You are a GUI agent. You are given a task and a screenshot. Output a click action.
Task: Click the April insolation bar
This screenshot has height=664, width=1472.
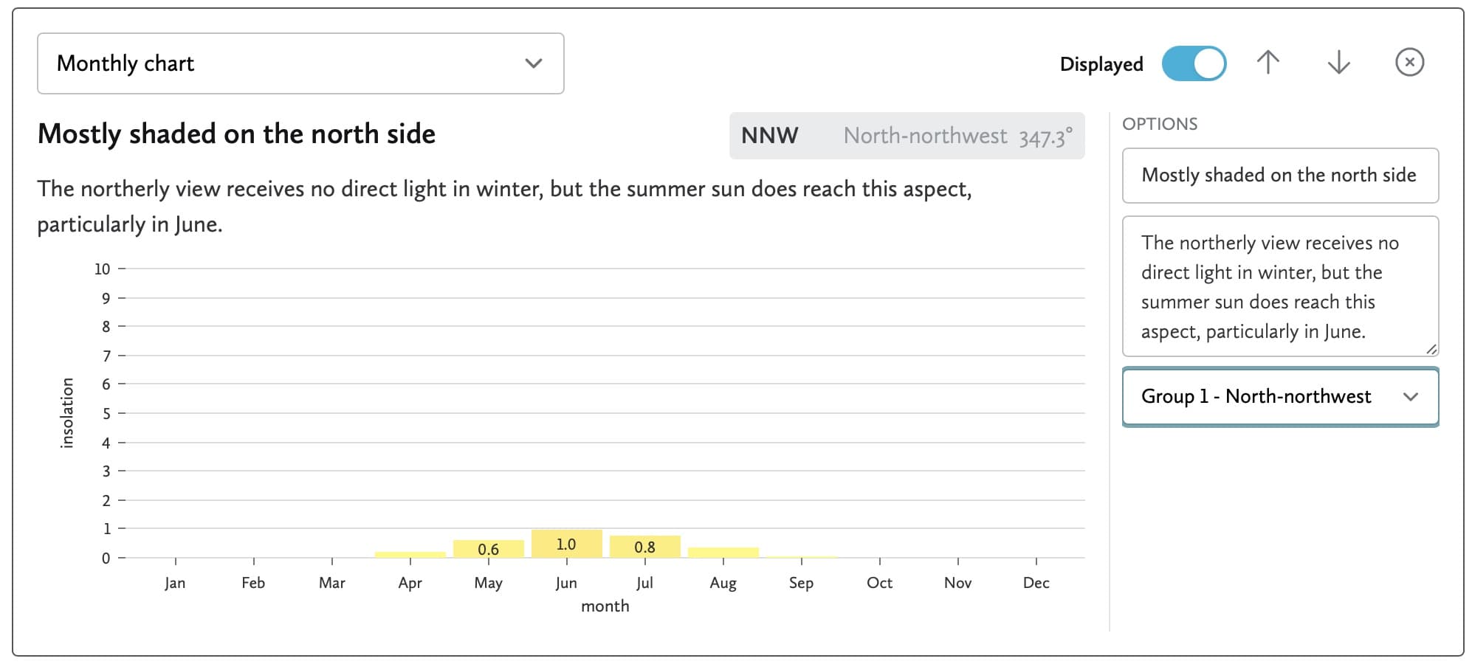point(410,554)
